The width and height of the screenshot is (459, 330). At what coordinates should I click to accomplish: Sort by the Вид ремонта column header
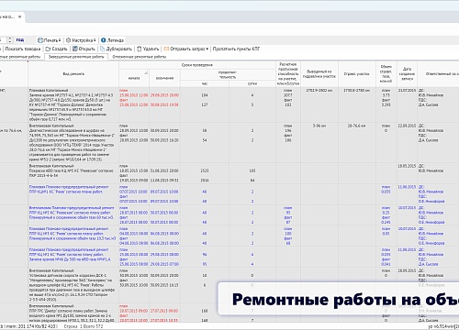coord(73,74)
